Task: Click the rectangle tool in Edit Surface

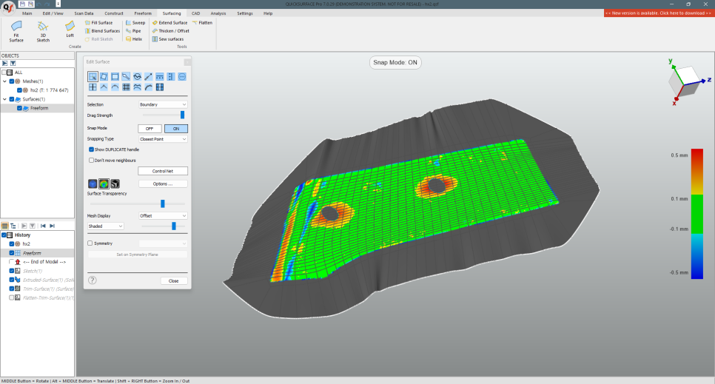Action: click(115, 77)
